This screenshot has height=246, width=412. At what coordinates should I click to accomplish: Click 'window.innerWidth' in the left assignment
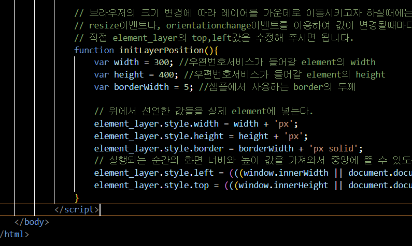(286, 173)
